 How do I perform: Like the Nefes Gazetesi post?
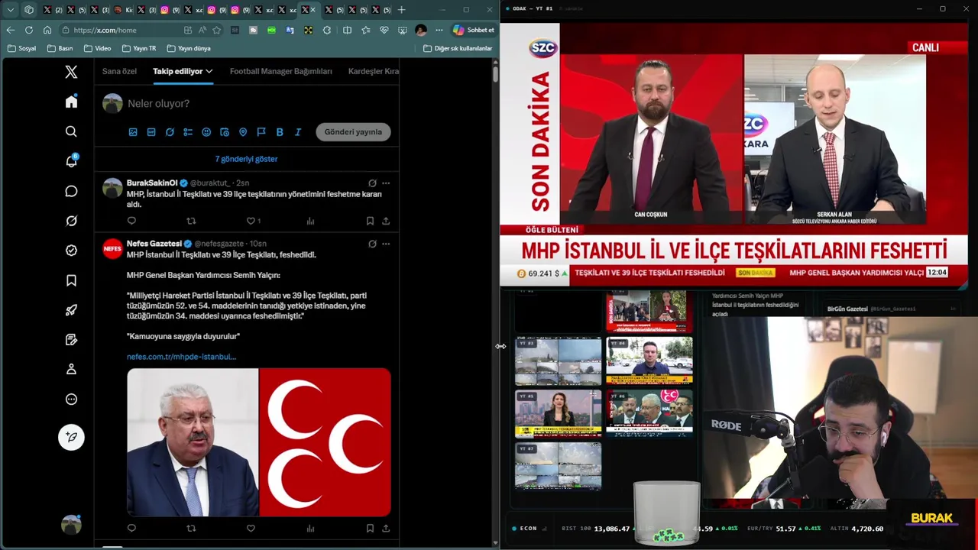251,528
